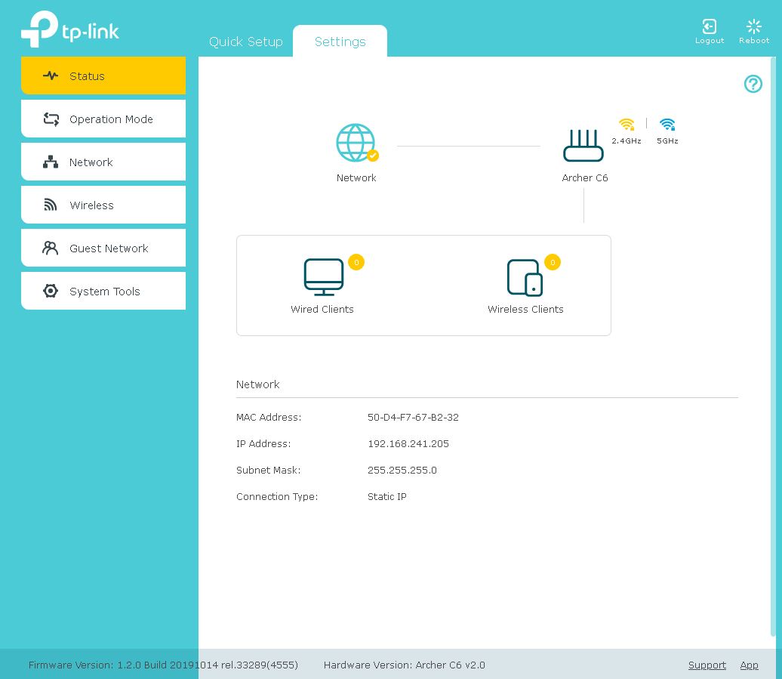The height and width of the screenshot is (679, 782).
Task: Expand the Network sidebar section
Action: click(x=103, y=162)
